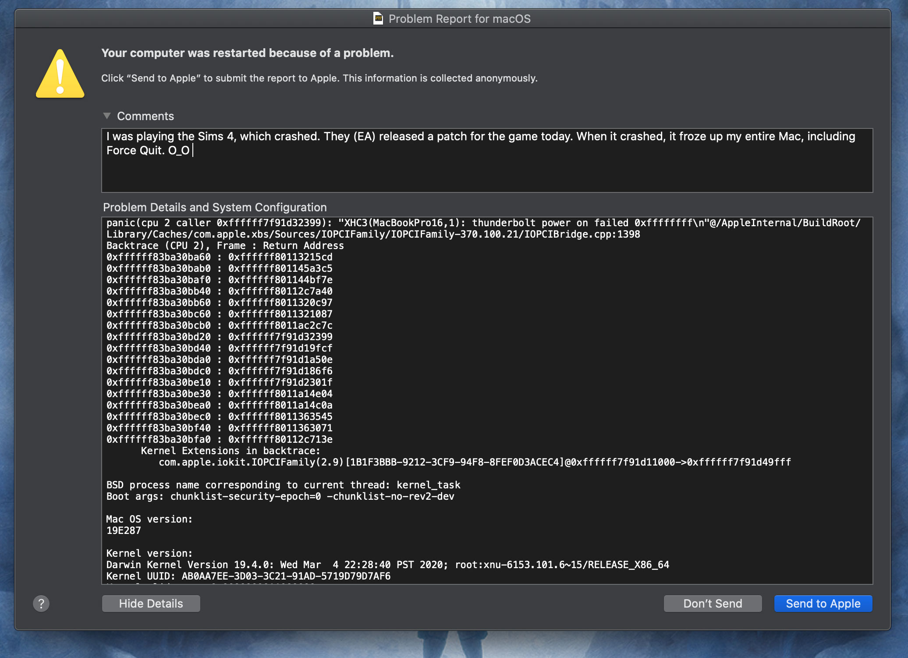
Task: Submit report with Send to Apple
Action: (x=823, y=604)
